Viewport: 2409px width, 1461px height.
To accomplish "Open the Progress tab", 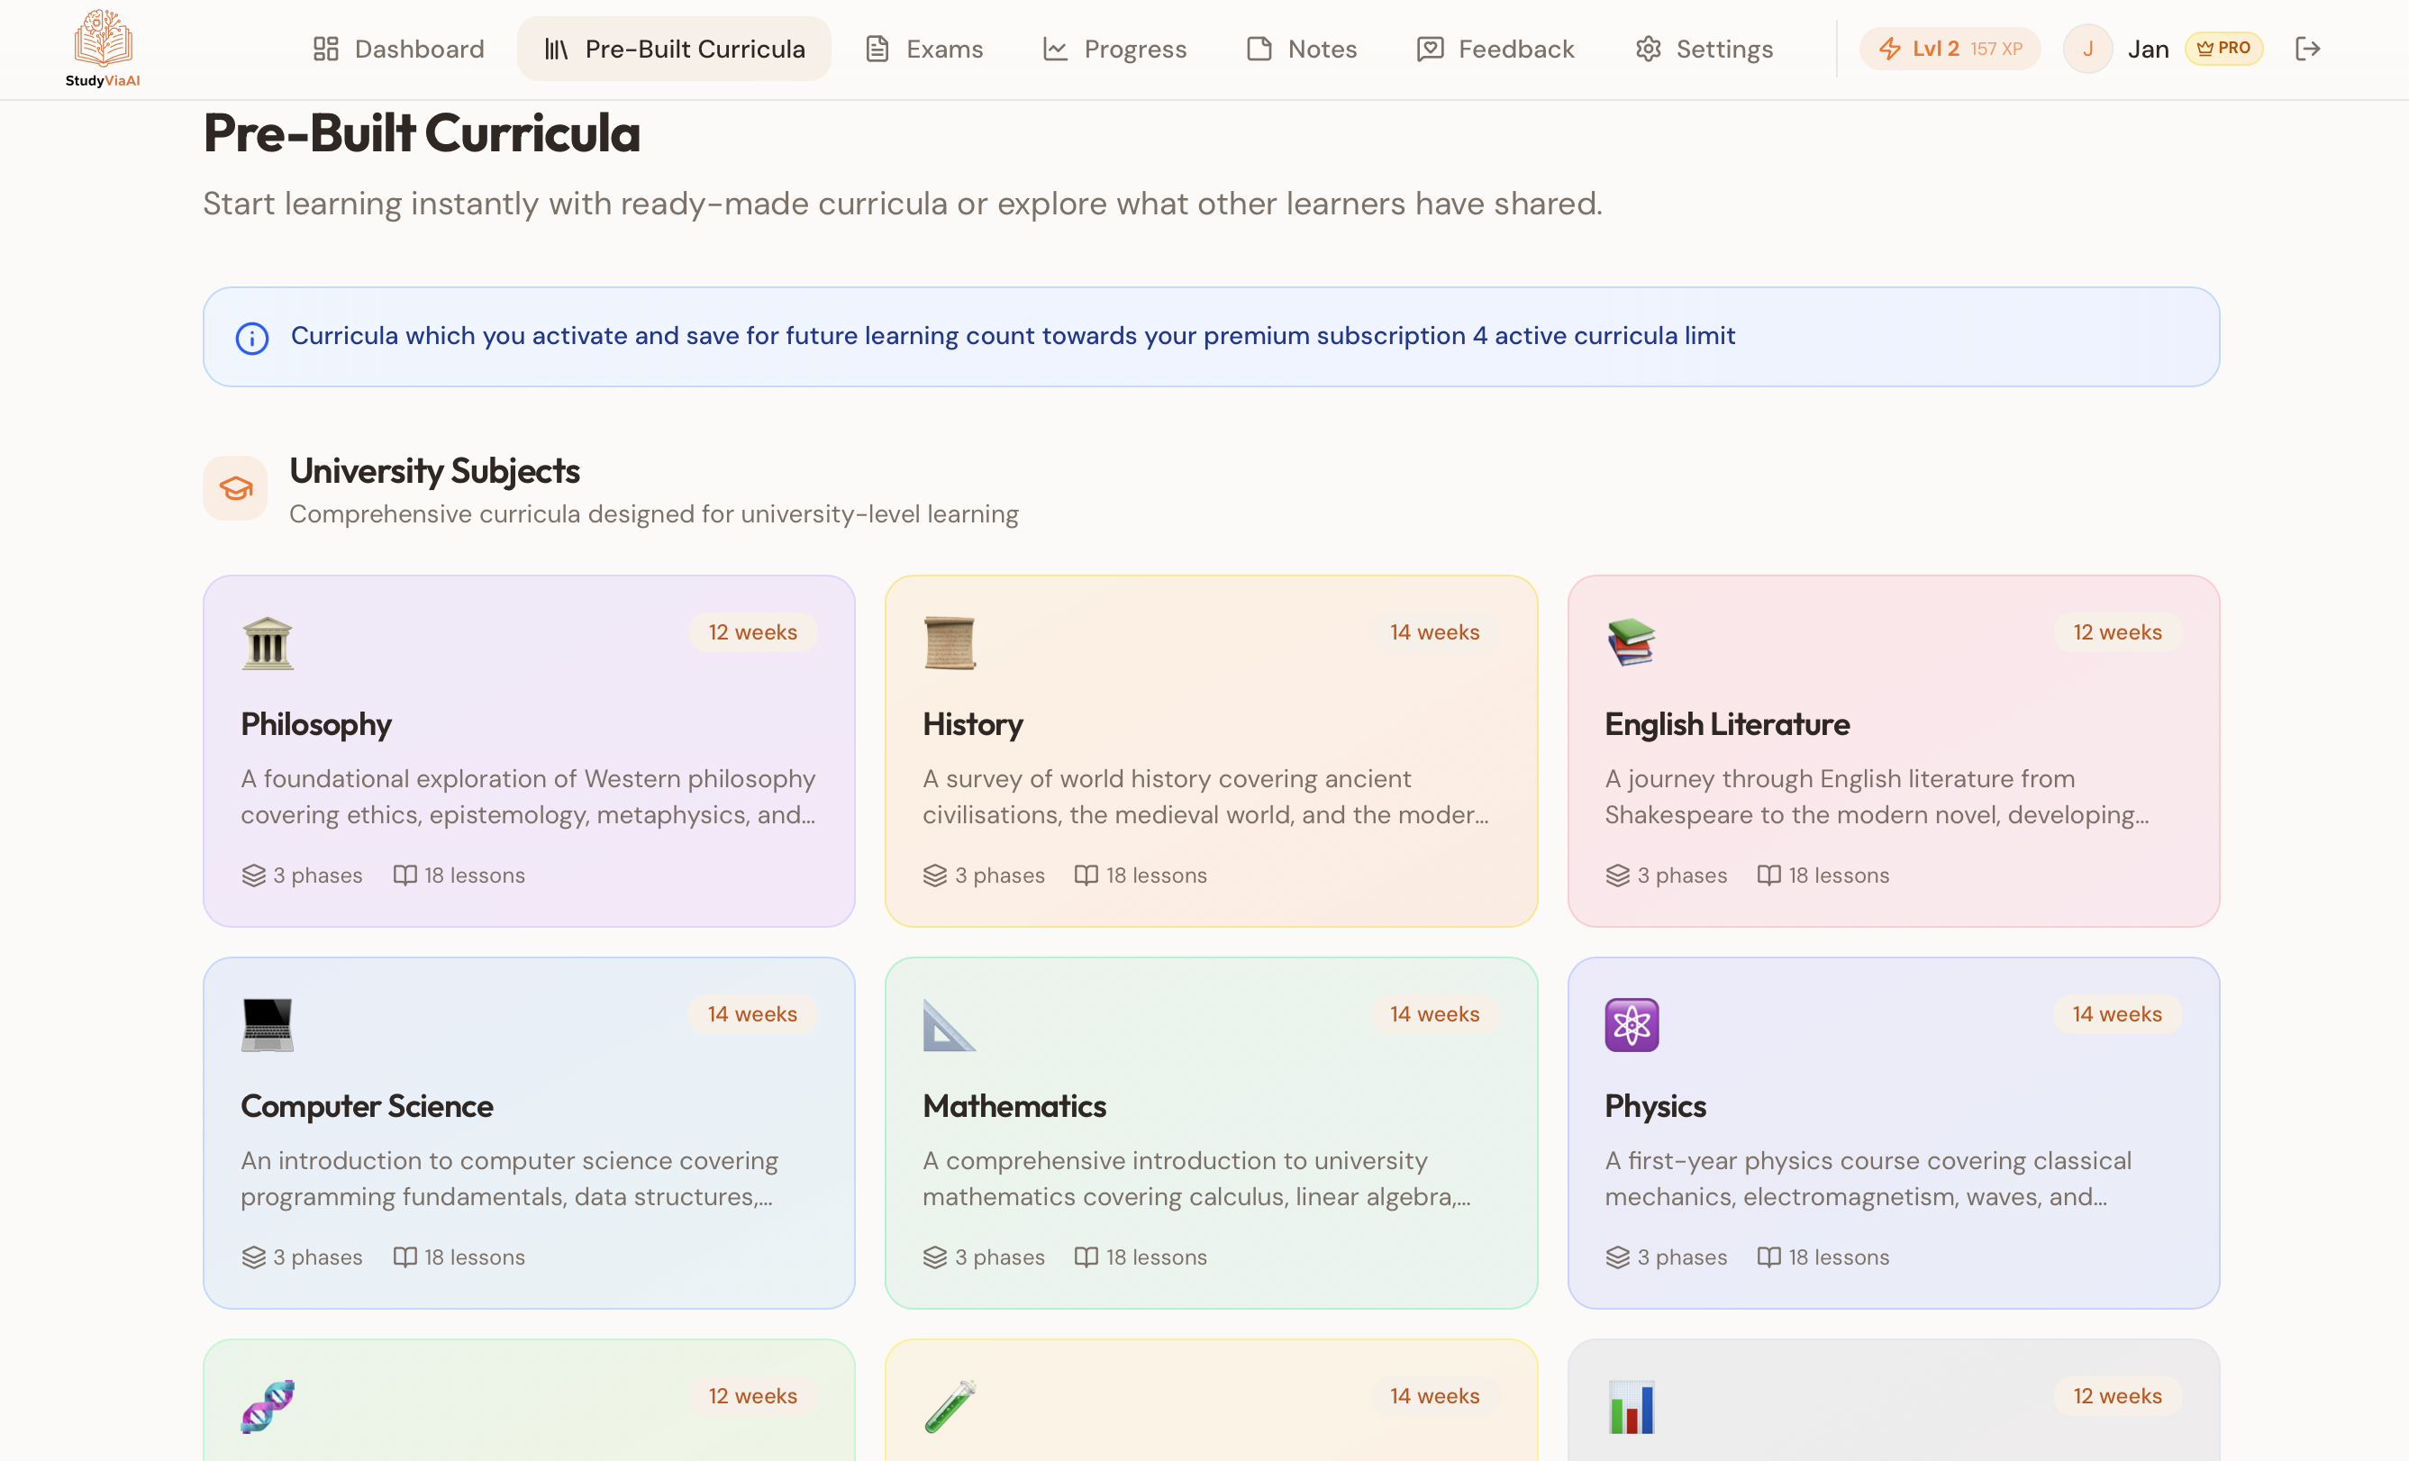I will (x=1114, y=49).
